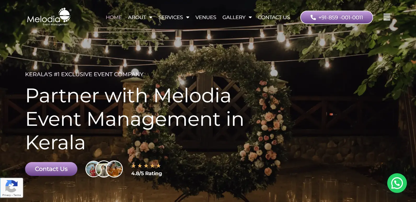The width and height of the screenshot is (416, 202).
Task: Click the 4.8/5 Rating text
Action: 147,174
